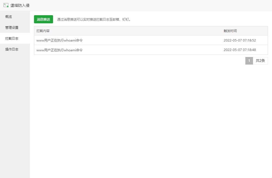Image resolution: width=272 pixels, height=178 pixels.
Task: Select the second whoami interception log entry
Action: point(60,50)
